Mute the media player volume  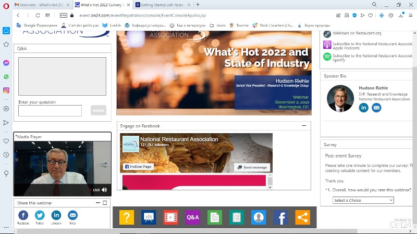pos(104,190)
